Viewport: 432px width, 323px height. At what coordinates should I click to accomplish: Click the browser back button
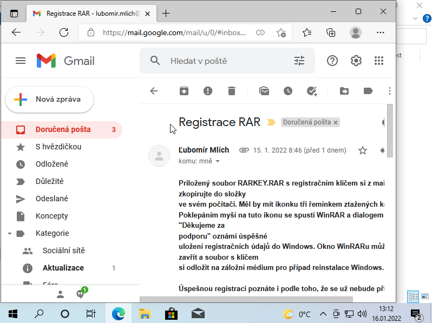[16, 32]
